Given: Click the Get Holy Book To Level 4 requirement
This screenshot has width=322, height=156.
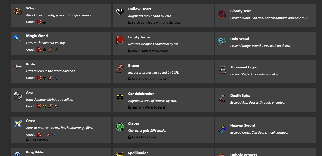Looking at the screenshot, I should (149, 79).
